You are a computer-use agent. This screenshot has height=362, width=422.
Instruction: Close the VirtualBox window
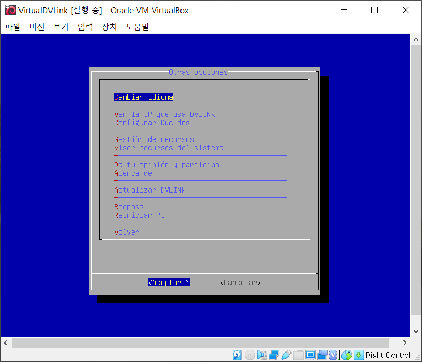point(406,10)
